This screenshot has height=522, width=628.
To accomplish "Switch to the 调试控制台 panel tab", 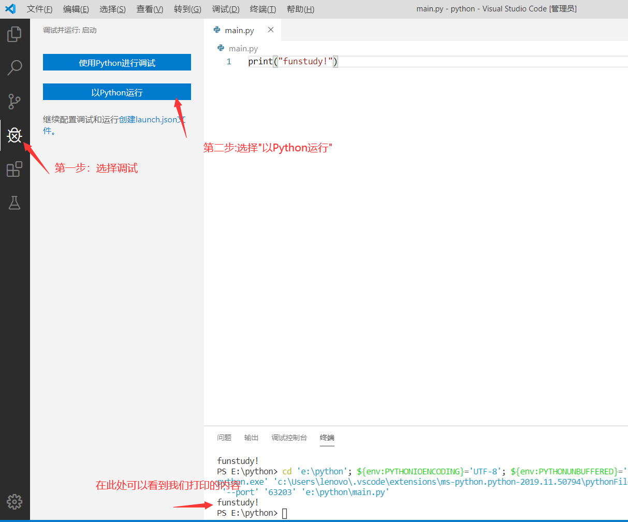I will click(x=289, y=438).
